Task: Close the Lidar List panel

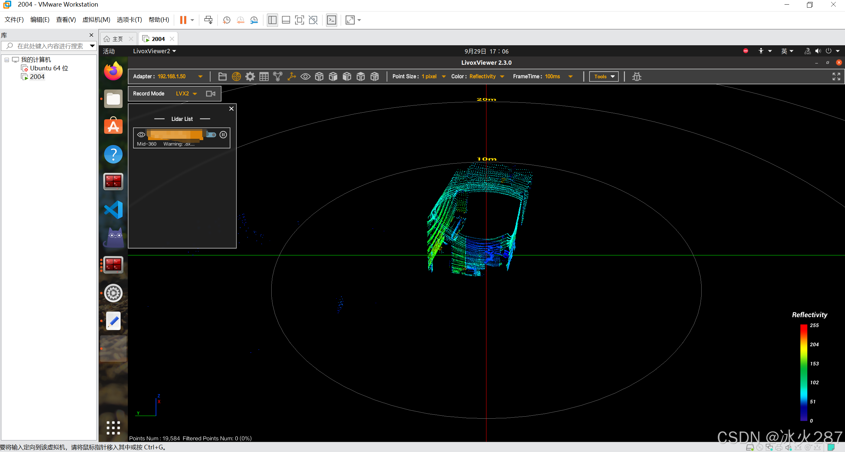Action: [231, 109]
